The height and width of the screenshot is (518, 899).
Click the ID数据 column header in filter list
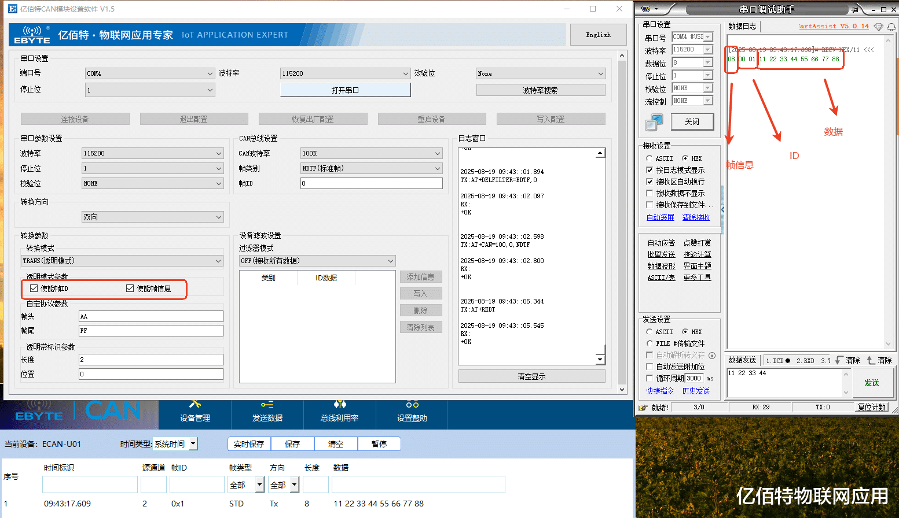[326, 278]
